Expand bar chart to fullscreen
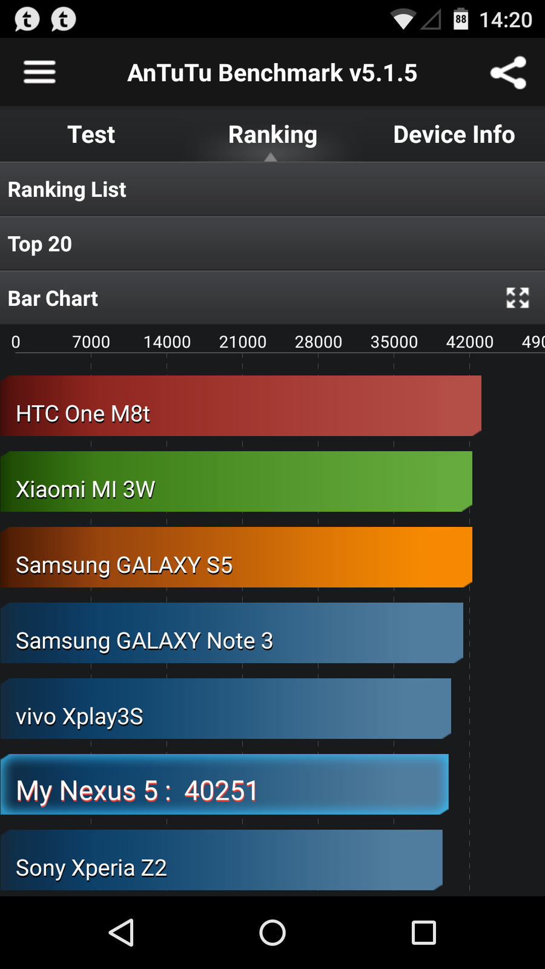The width and height of the screenshot is (545, 969). 517,298
